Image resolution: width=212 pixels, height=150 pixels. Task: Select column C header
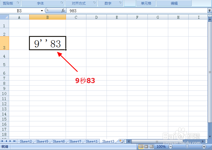tap(76, 17)
